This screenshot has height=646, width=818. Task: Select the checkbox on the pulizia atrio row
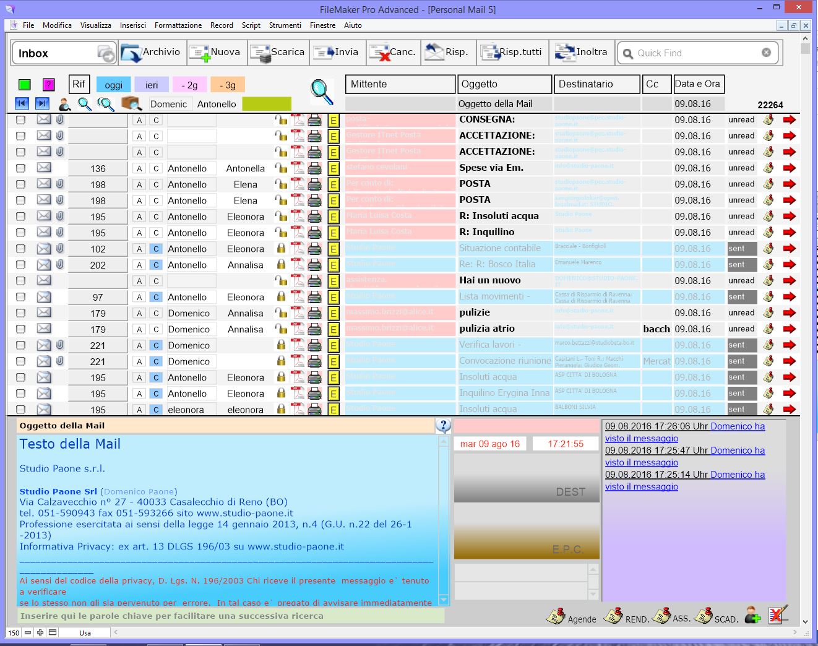coord(21,329)
